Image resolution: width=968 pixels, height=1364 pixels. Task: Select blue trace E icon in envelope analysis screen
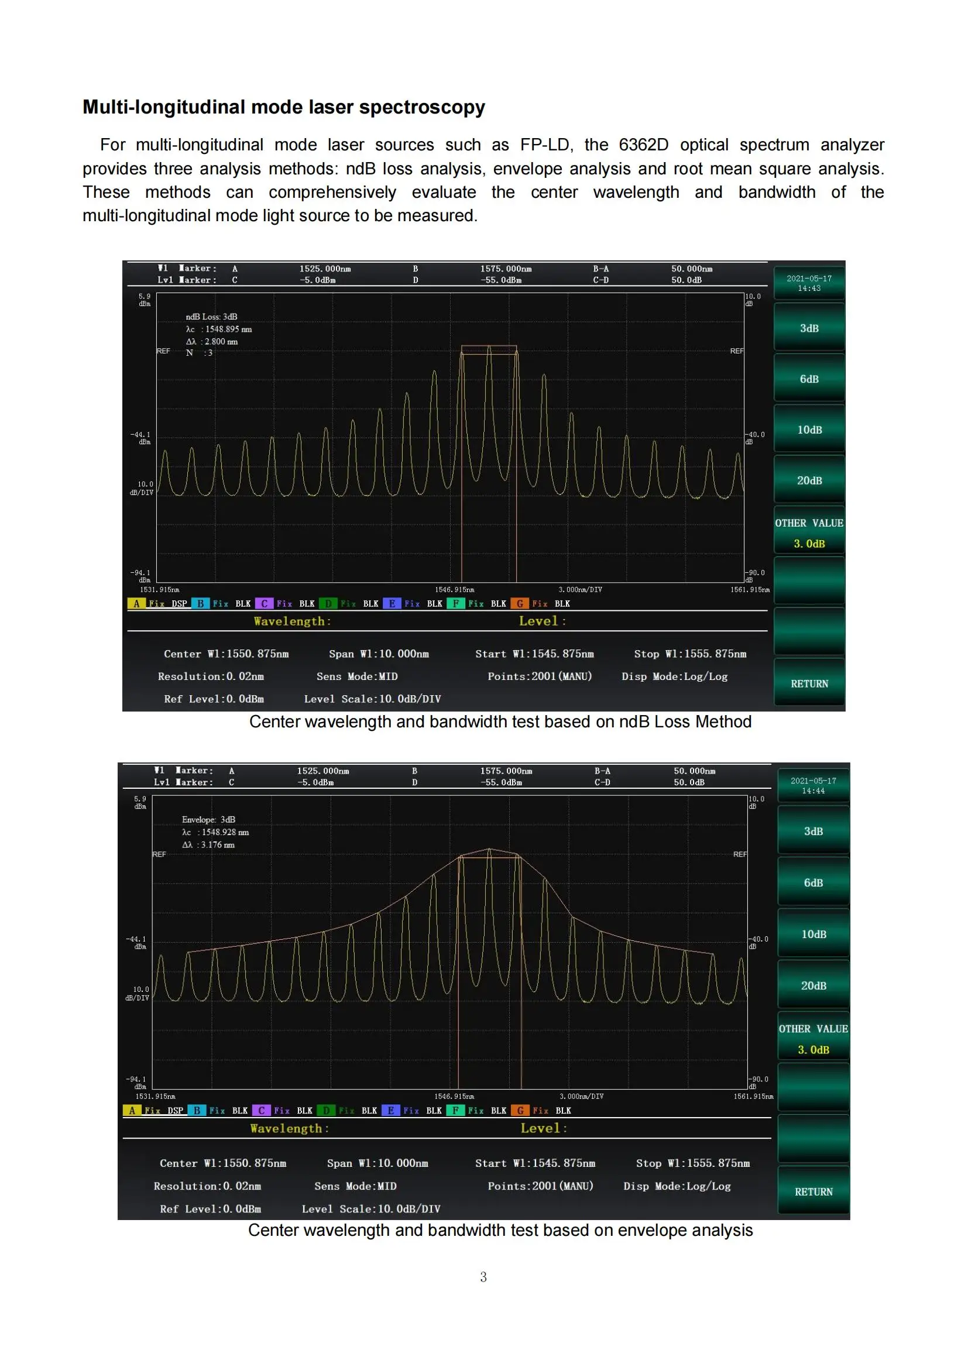pos(390,1110)
